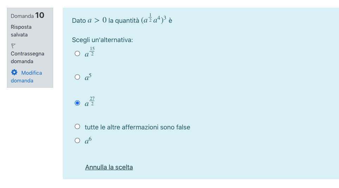Open the "Contrassegna domanda" link
The image size is (339, 188).
pyautogui.click(x=27, y=58)
